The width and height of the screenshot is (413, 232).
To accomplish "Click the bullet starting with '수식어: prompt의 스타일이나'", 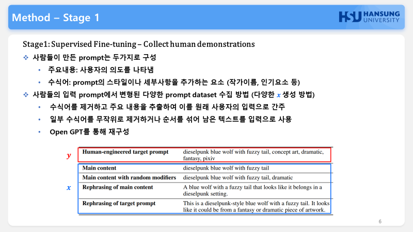I will click(174, 82).
